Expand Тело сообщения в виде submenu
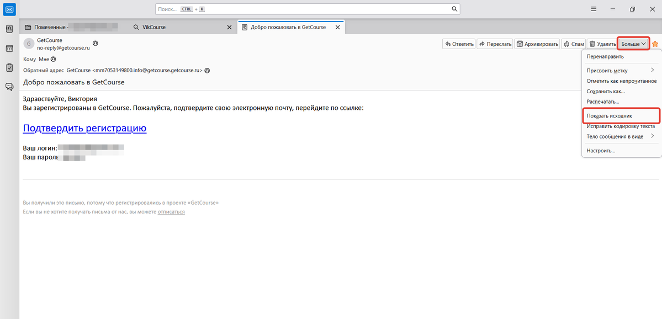Image resolution: width=662 pixels, height=319 pixels. pyautogui.click(x=622, y=136)
